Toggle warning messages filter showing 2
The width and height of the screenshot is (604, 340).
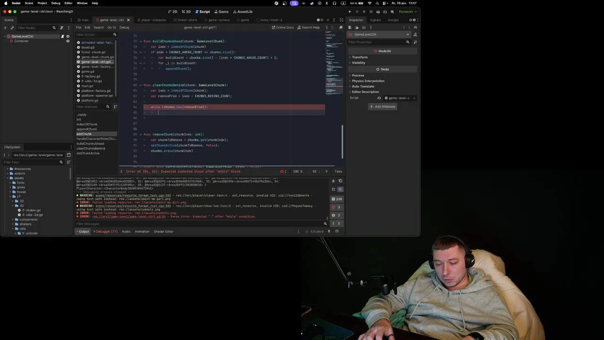coord(336,215)
